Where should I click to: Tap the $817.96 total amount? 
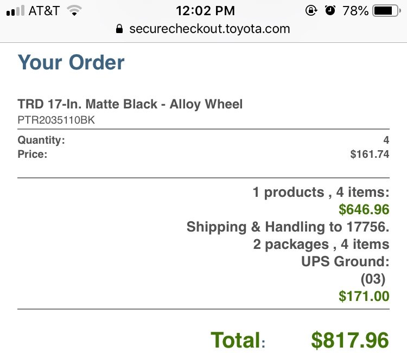click(x=350, y=340)
